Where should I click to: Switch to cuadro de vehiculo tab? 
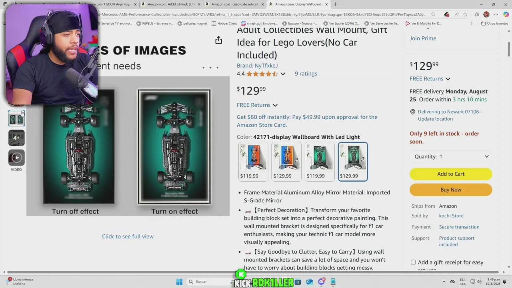click(x=235, y=4)
